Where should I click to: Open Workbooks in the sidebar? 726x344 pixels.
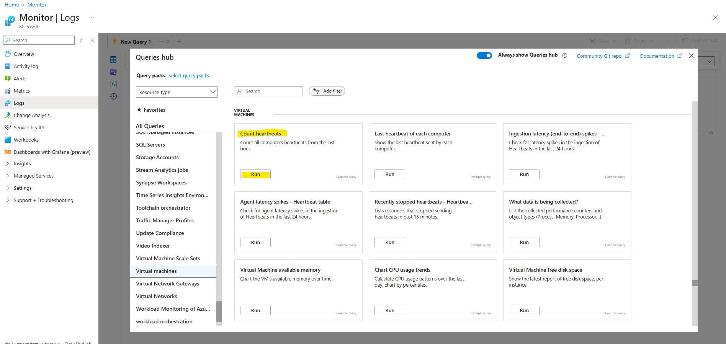click(x=26, y=140)
